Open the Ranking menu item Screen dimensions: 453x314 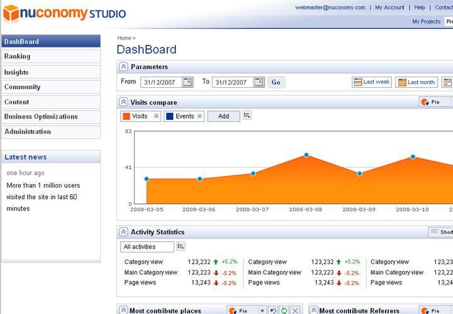(x=50, y=57)
